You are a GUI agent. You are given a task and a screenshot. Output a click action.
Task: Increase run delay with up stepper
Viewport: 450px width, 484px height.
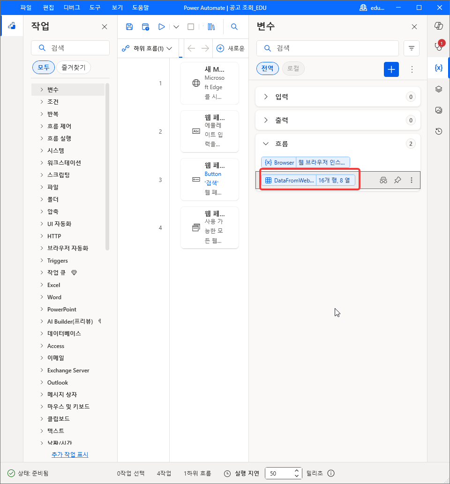[297, 470]
